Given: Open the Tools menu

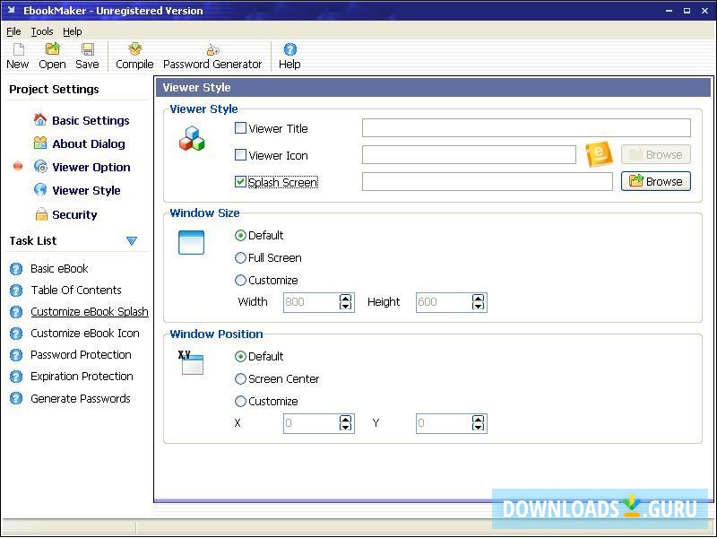Looking at the screenshot, I should pyautogui.click(x=41, y=30).
